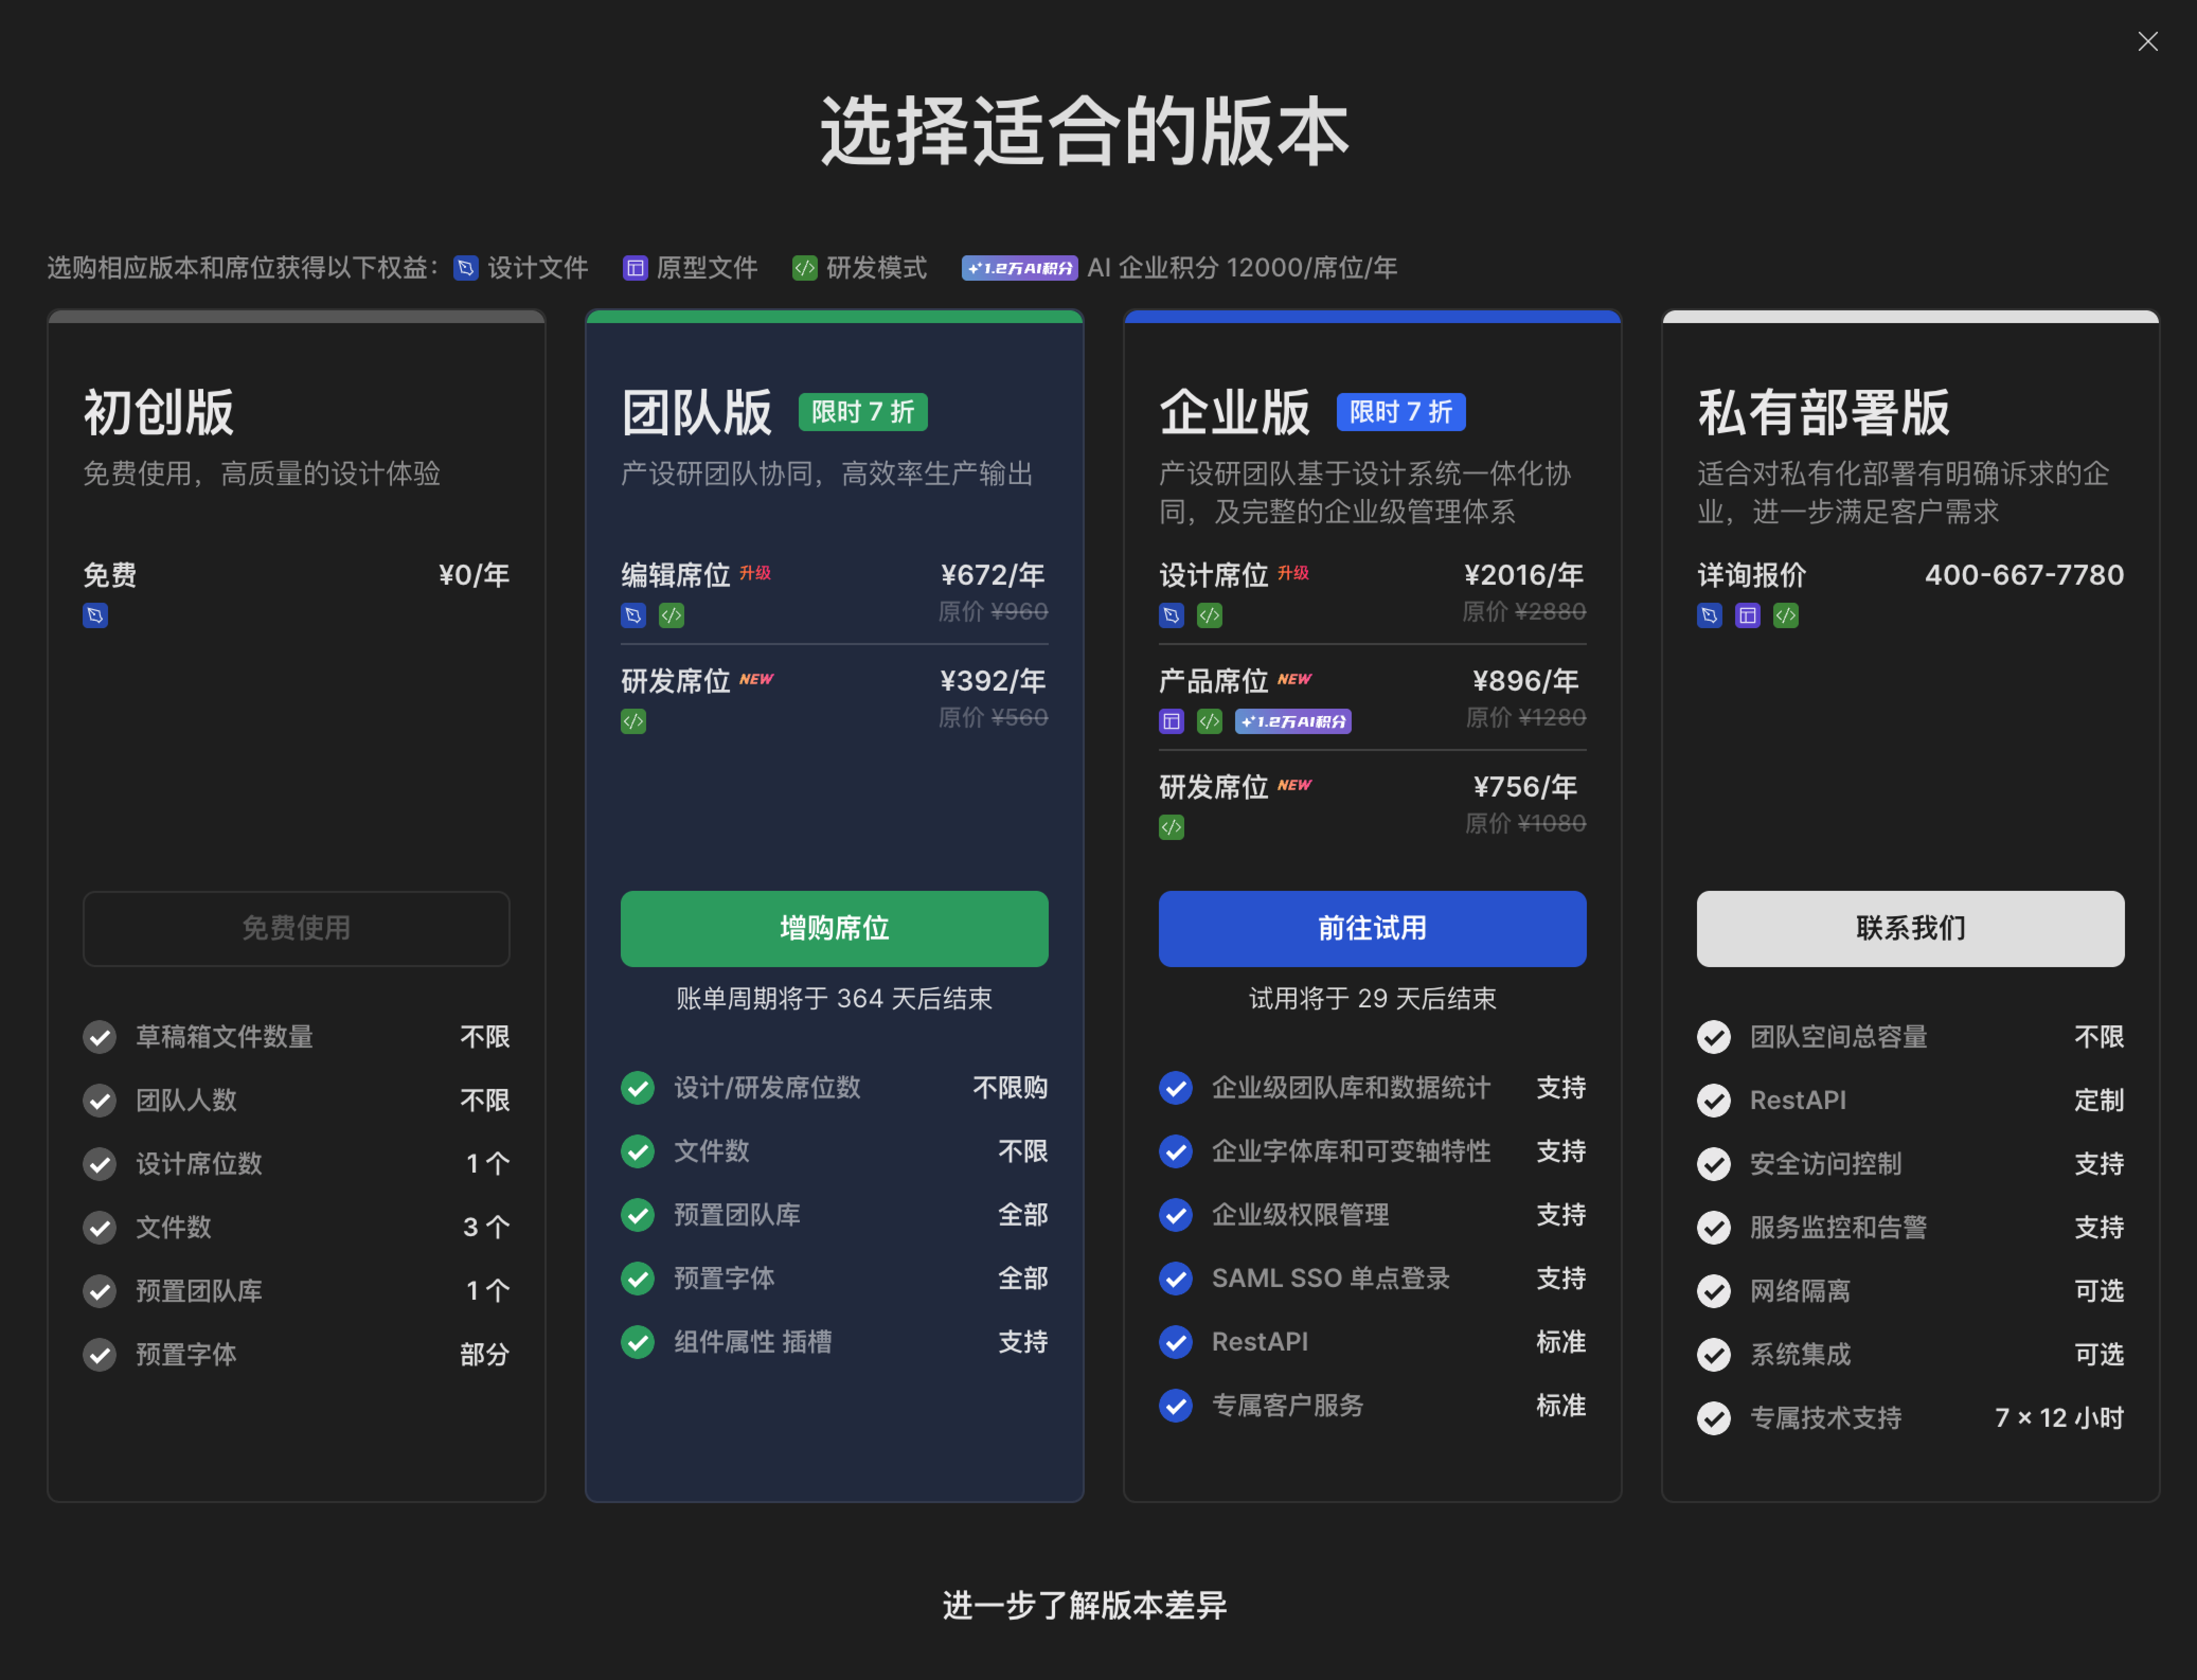The width and height of the screenshot is (2197, 1680).
Task: Click the white check beside 网络隔离
Action: (x=1714, y=1291)
